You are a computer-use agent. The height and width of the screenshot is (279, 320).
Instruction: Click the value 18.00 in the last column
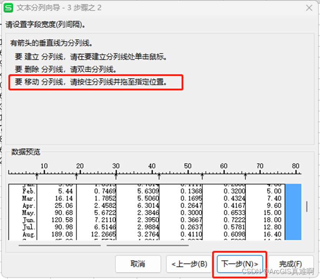click(x=272, y=220)
